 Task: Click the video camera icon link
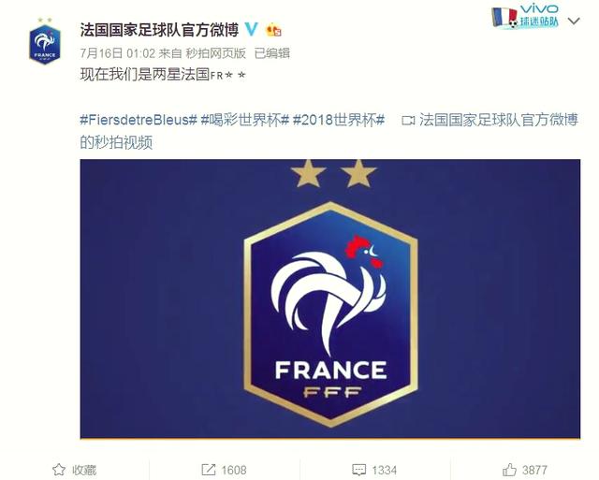click(408, 121)
